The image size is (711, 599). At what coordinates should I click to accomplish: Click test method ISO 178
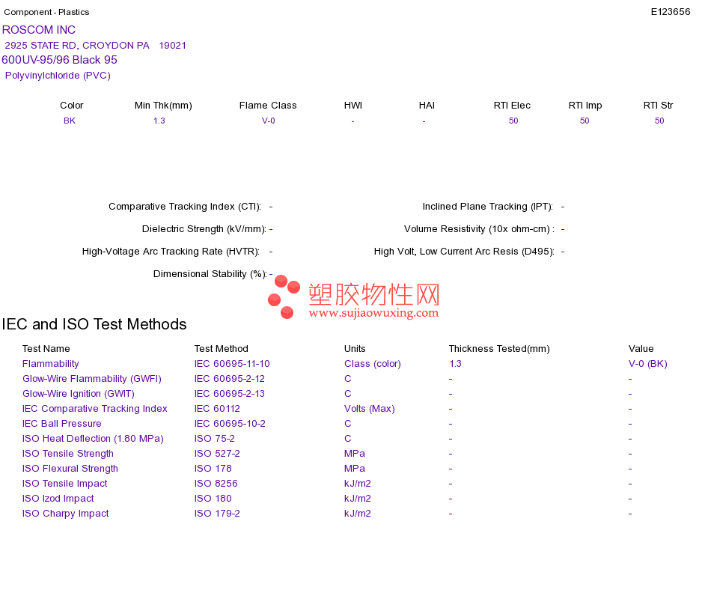point(213,468)
